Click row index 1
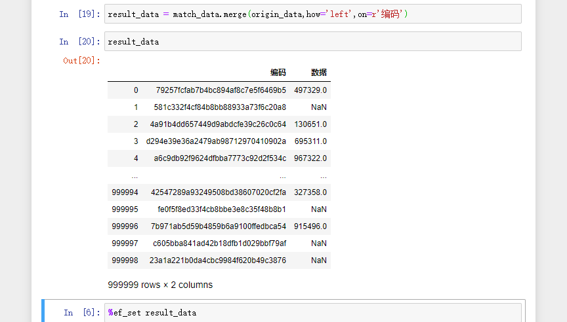This screenshot has width=567, height=322. (x=136, y=107)
